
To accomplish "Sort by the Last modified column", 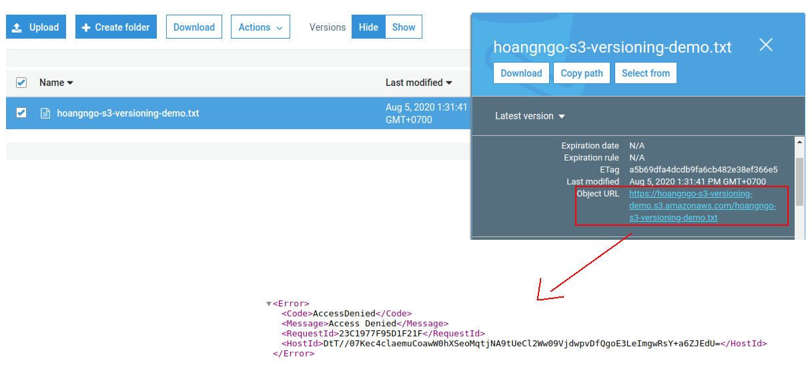I will click(419, 83).
